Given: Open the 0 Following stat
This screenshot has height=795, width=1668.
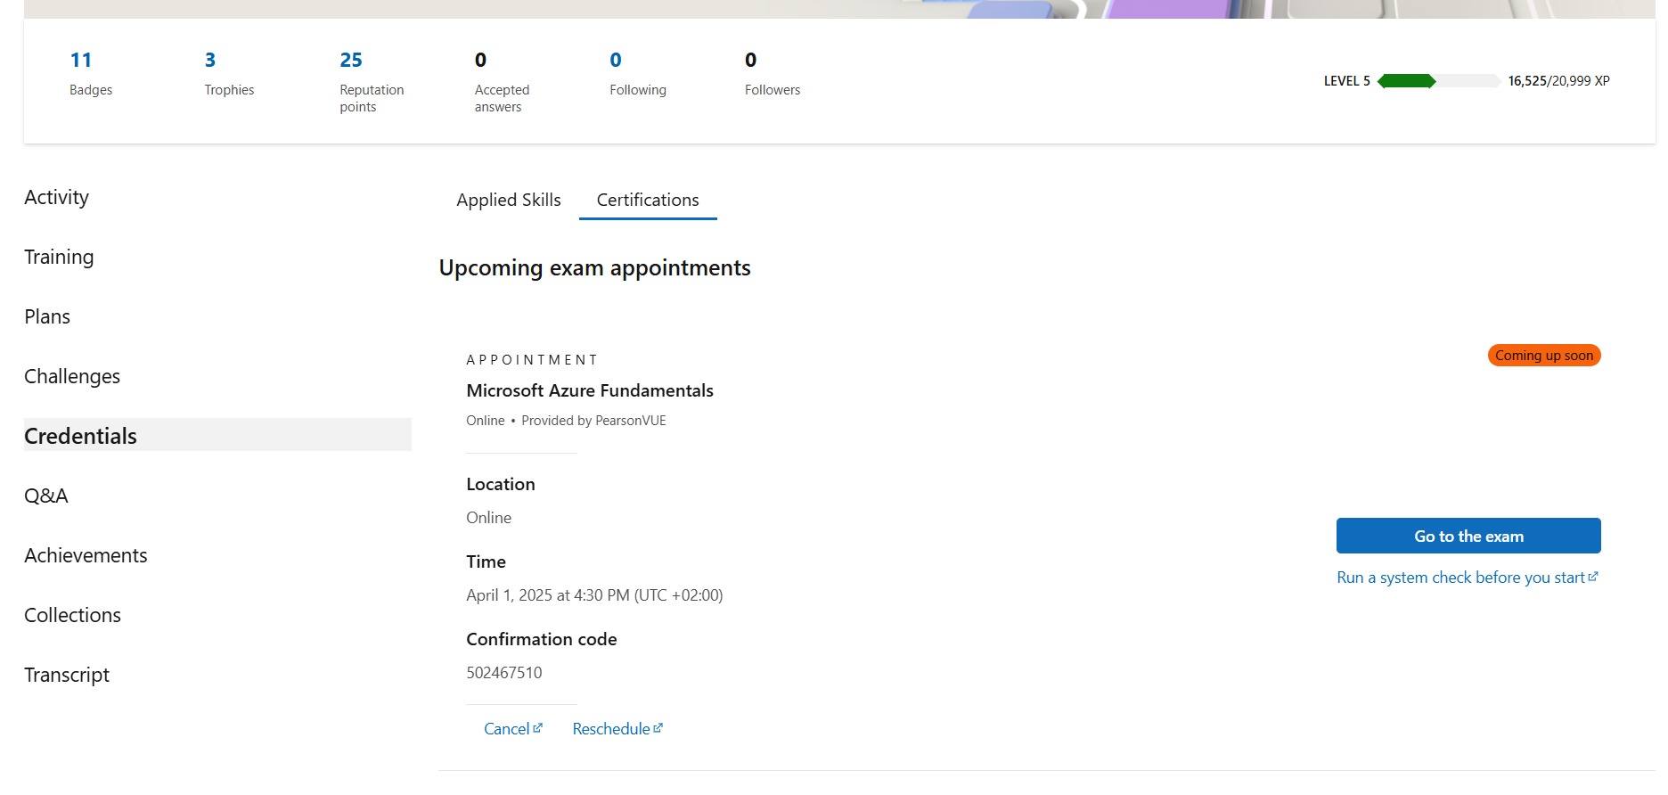Looking at the screenshot, I should point(638,73).
